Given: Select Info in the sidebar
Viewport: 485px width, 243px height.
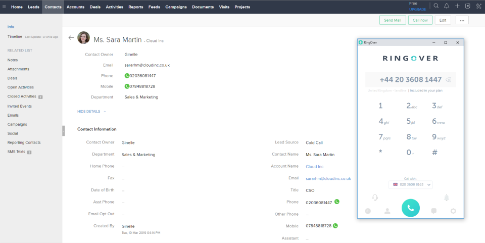Looking at the screenshot, I should pyautogui.click(x=11, y=27).
